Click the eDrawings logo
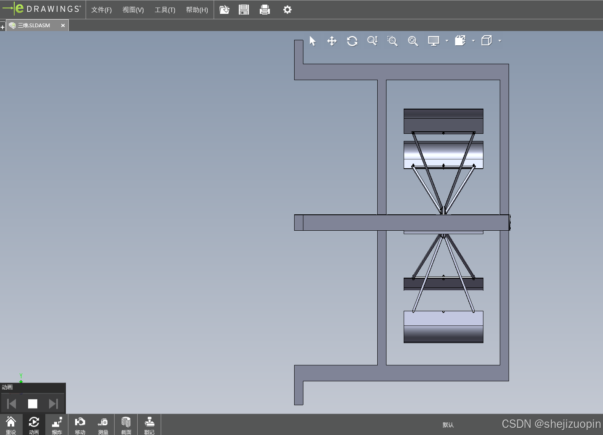Image resolution: width=603 pixels, height=435 pixels. click(x=42, y=8)
